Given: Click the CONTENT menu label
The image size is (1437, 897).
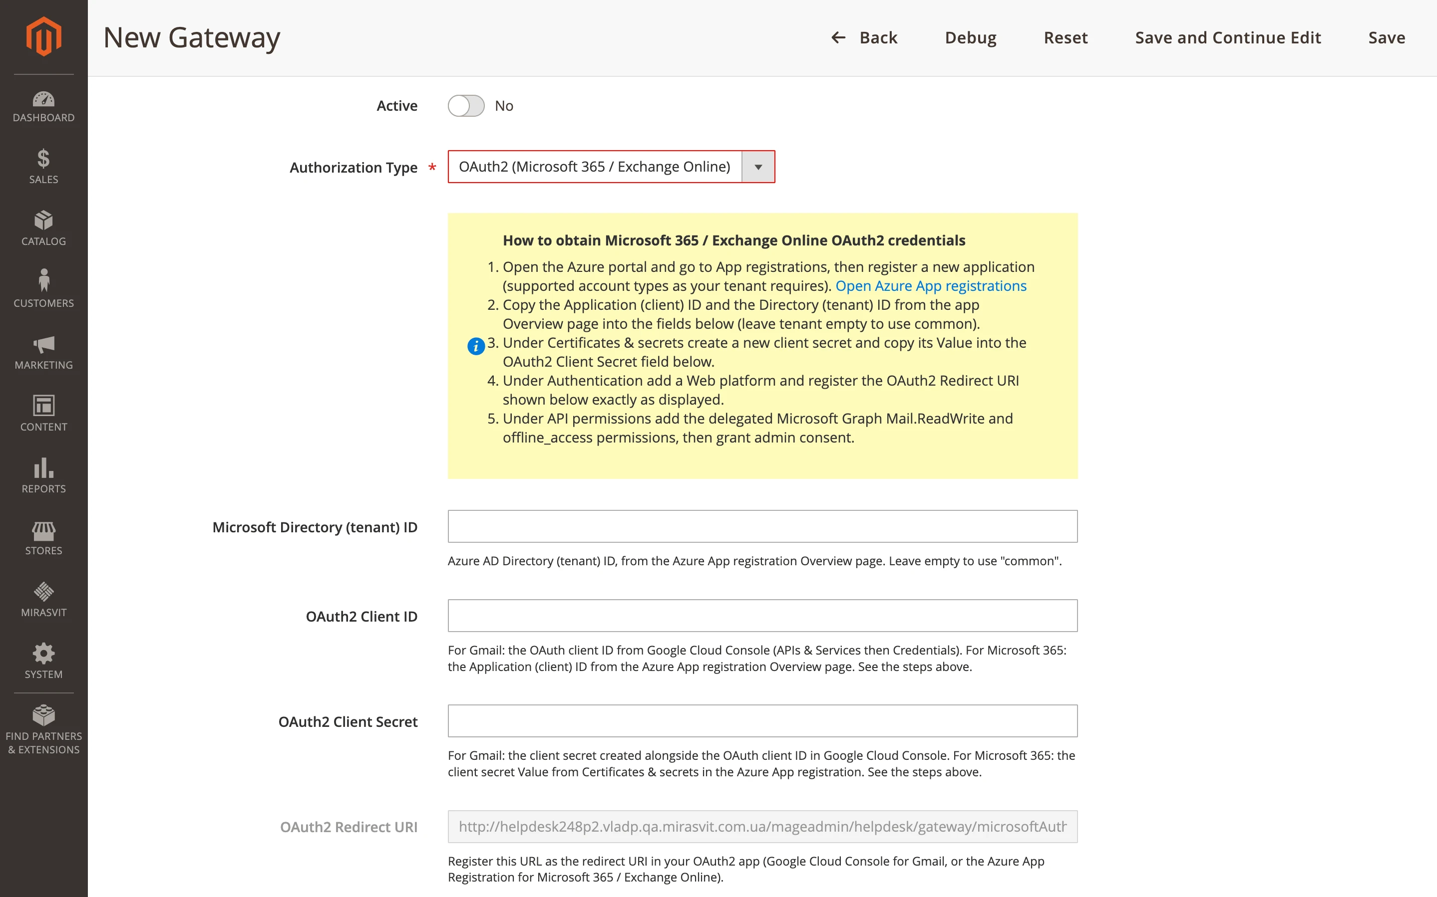Looking at the screenshot, I should [x=43, y=427].
